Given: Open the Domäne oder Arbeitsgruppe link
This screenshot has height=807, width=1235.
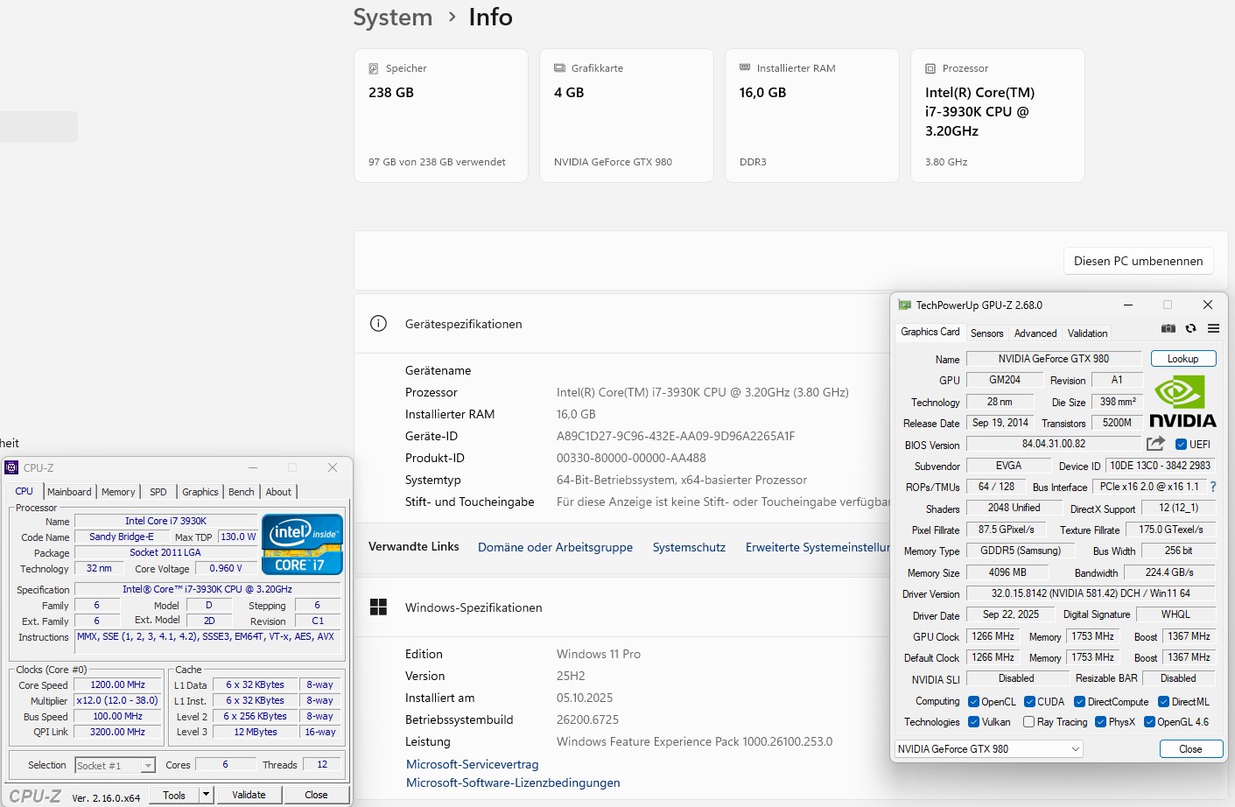Looking at the screenshot, I should [555, 547].
